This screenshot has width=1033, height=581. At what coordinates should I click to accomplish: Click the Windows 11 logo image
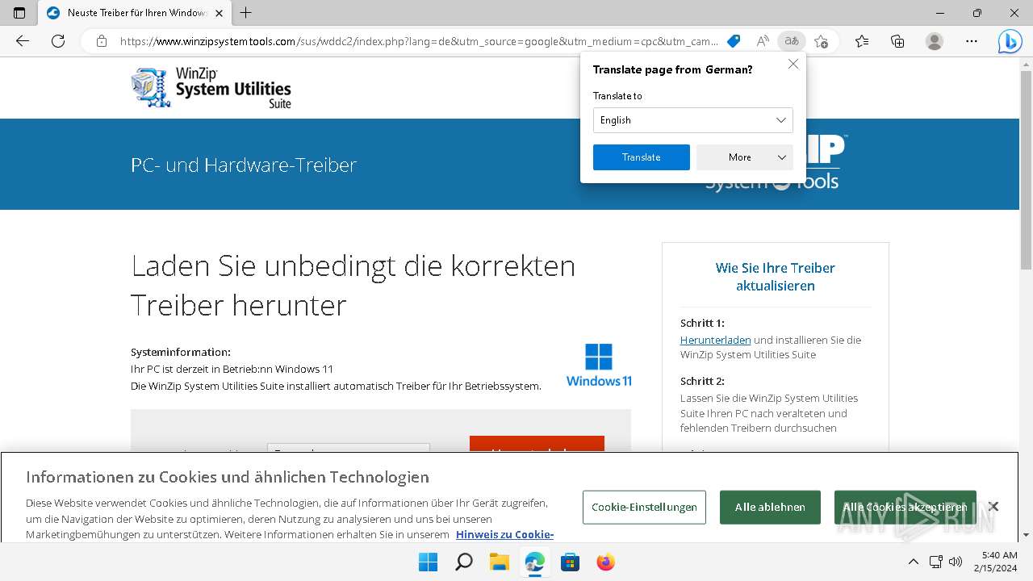tap(599, 365)
